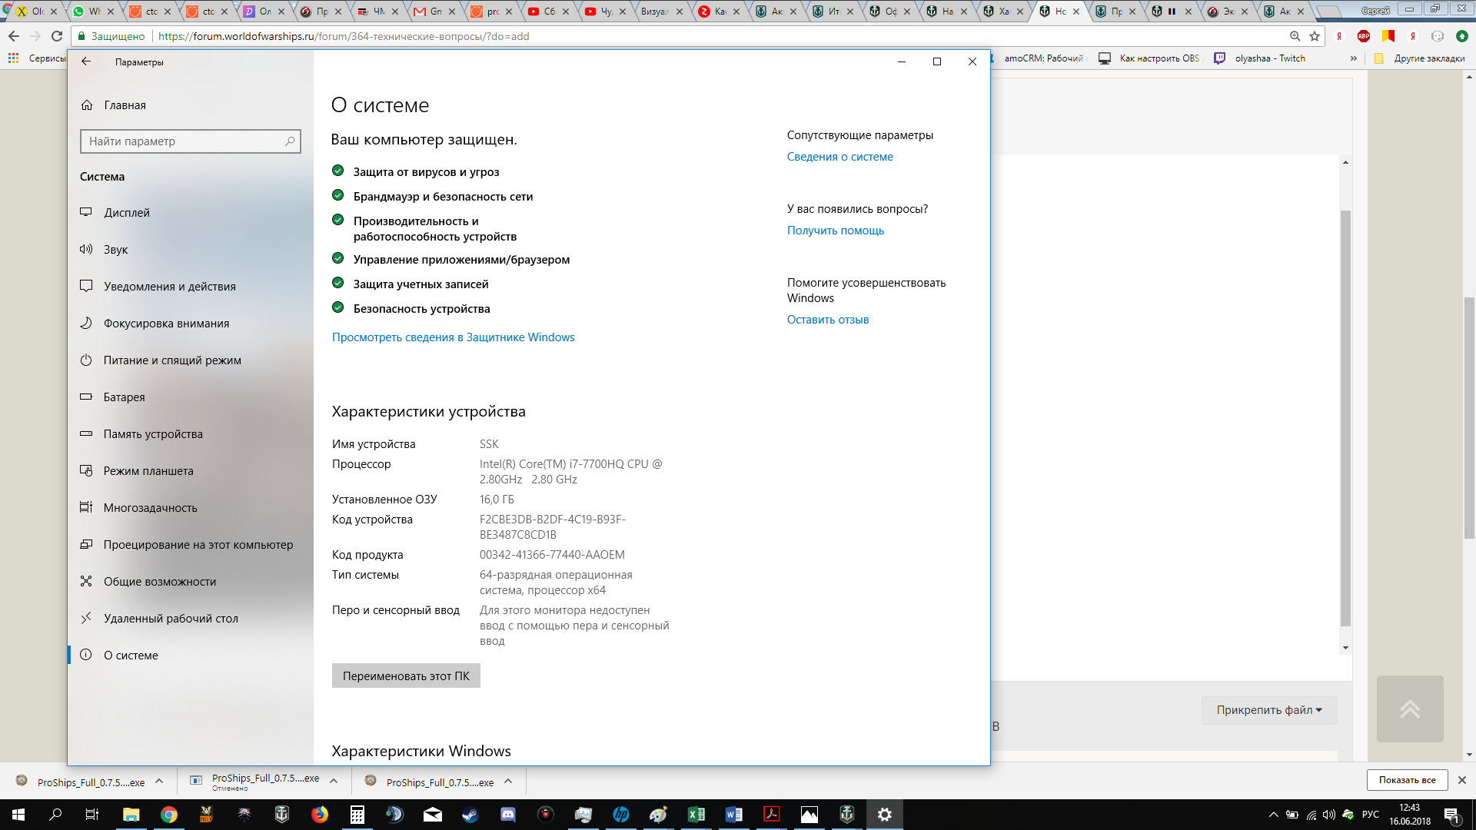This screenshot has width=1476, height=830.
Task: Select Память устройства in sidebar
Action: [153, 434]
